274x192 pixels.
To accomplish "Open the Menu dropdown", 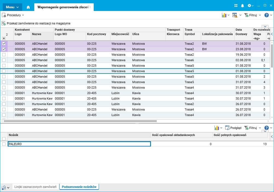I will [x=12, y=7].
